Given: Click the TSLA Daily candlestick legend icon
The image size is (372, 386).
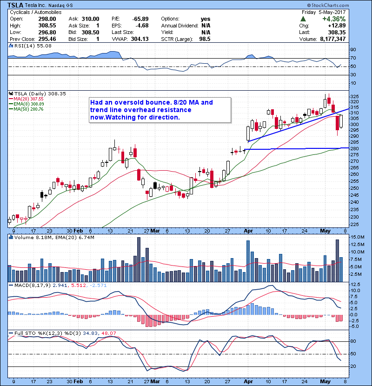Looking at the screenshot, I should coord(11,93).
